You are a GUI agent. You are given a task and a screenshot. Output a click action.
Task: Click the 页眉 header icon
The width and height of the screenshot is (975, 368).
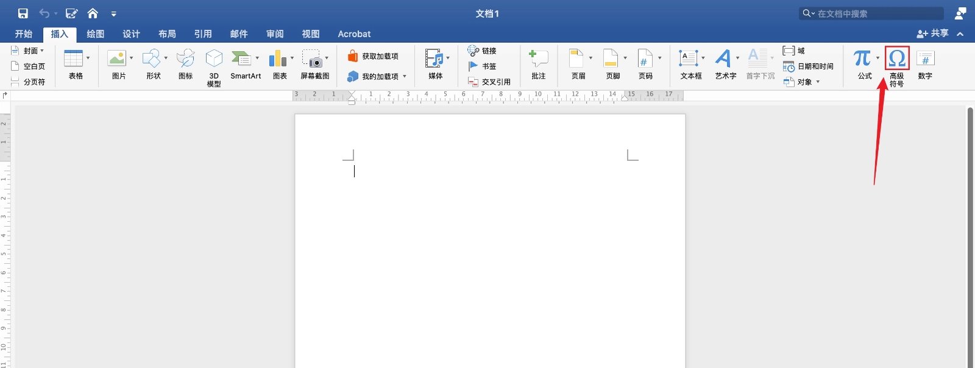576,58
